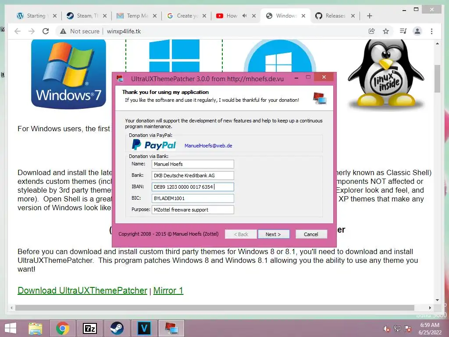Open the media control toolbar icon

(x=403, y=31)
